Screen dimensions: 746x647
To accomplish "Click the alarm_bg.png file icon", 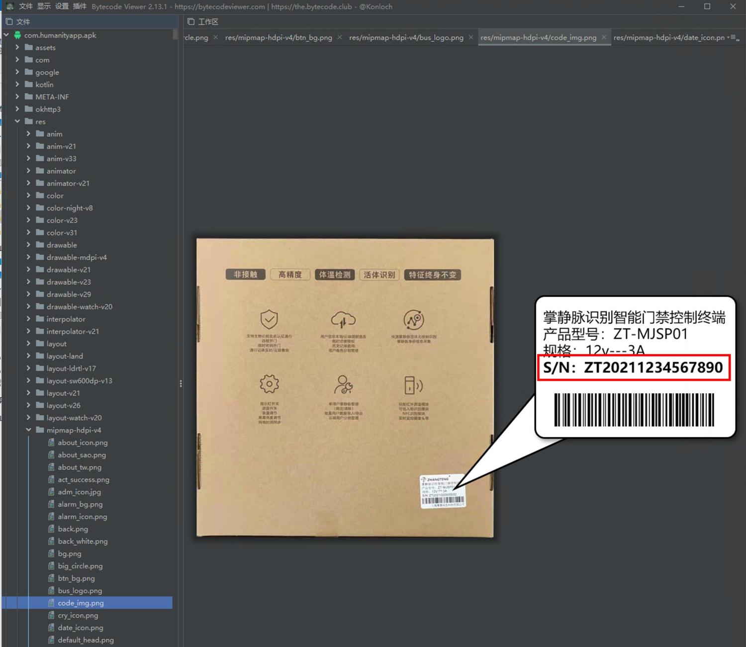I will point(51,504).
